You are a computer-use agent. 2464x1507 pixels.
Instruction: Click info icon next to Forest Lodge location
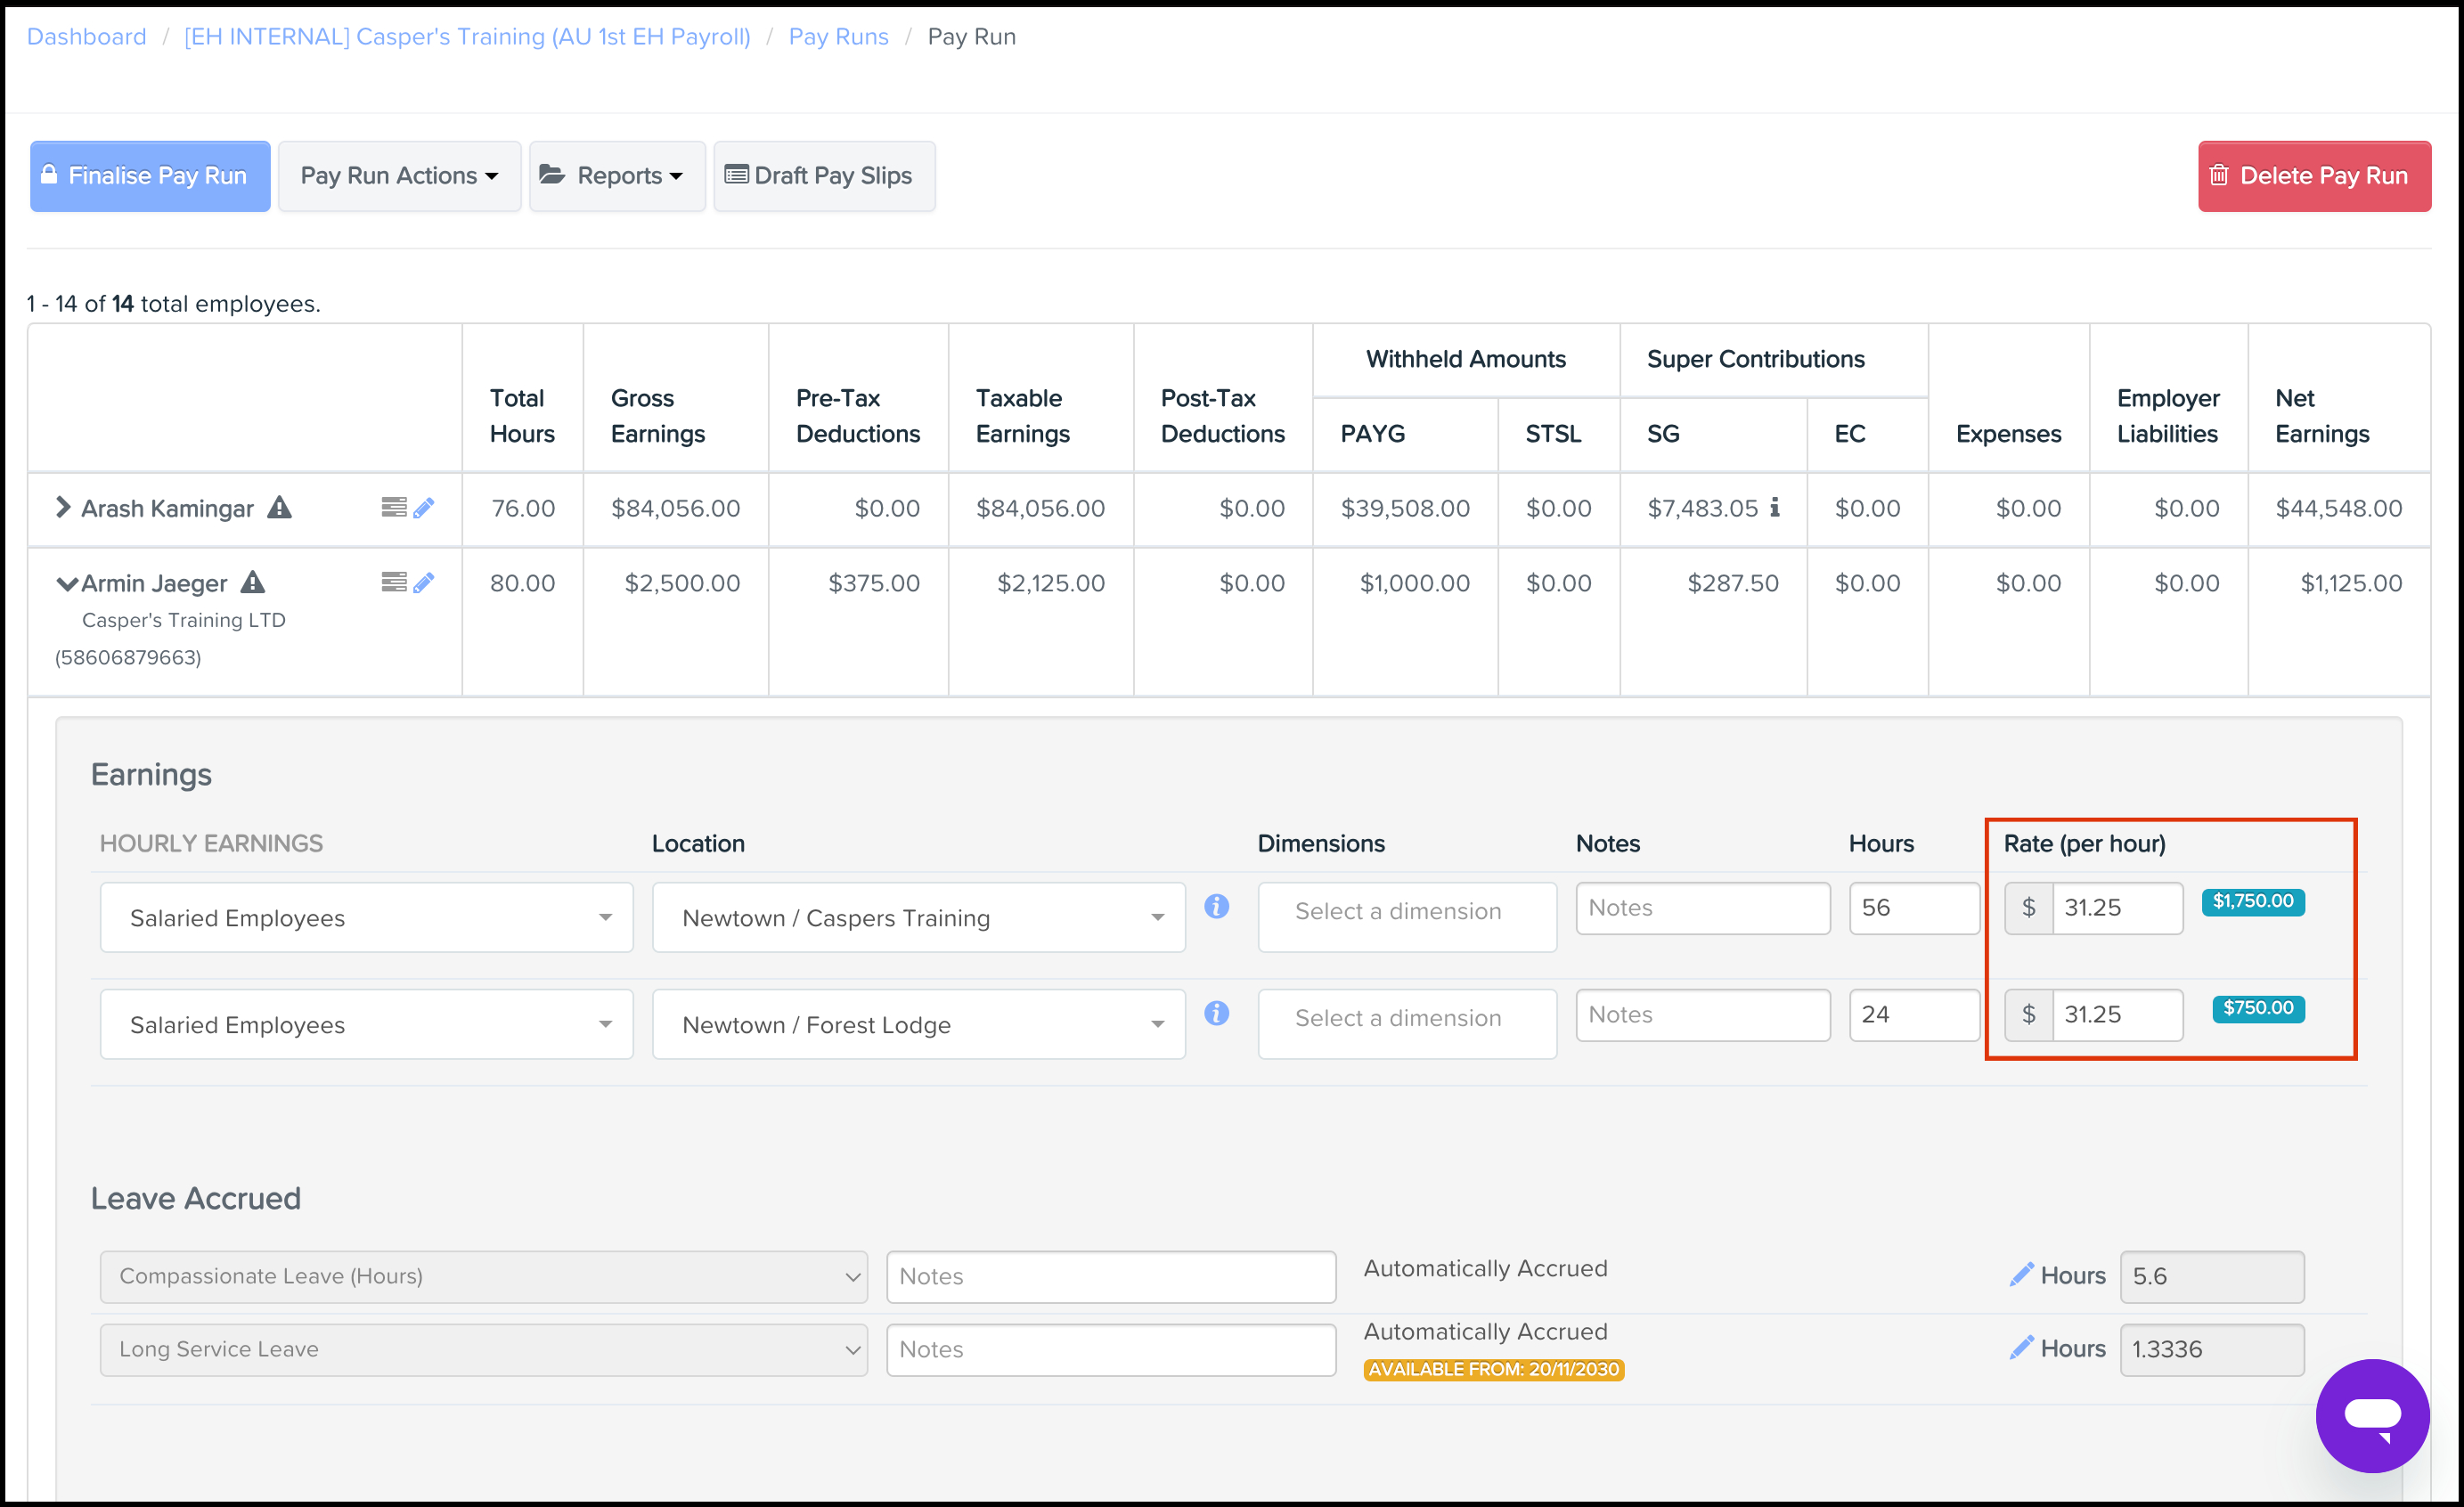(x=1216, y=1014)
